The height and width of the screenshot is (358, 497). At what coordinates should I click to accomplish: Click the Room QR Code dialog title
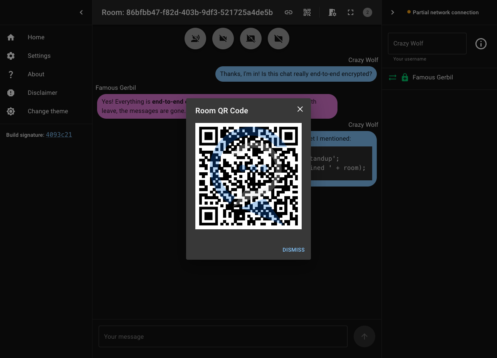(222, 111)
